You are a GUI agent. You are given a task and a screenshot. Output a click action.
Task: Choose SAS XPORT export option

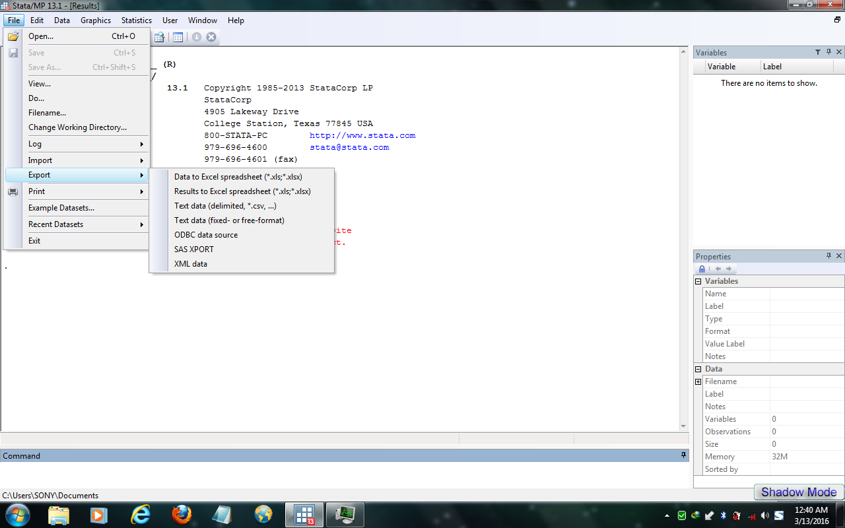tap(242, 249)
